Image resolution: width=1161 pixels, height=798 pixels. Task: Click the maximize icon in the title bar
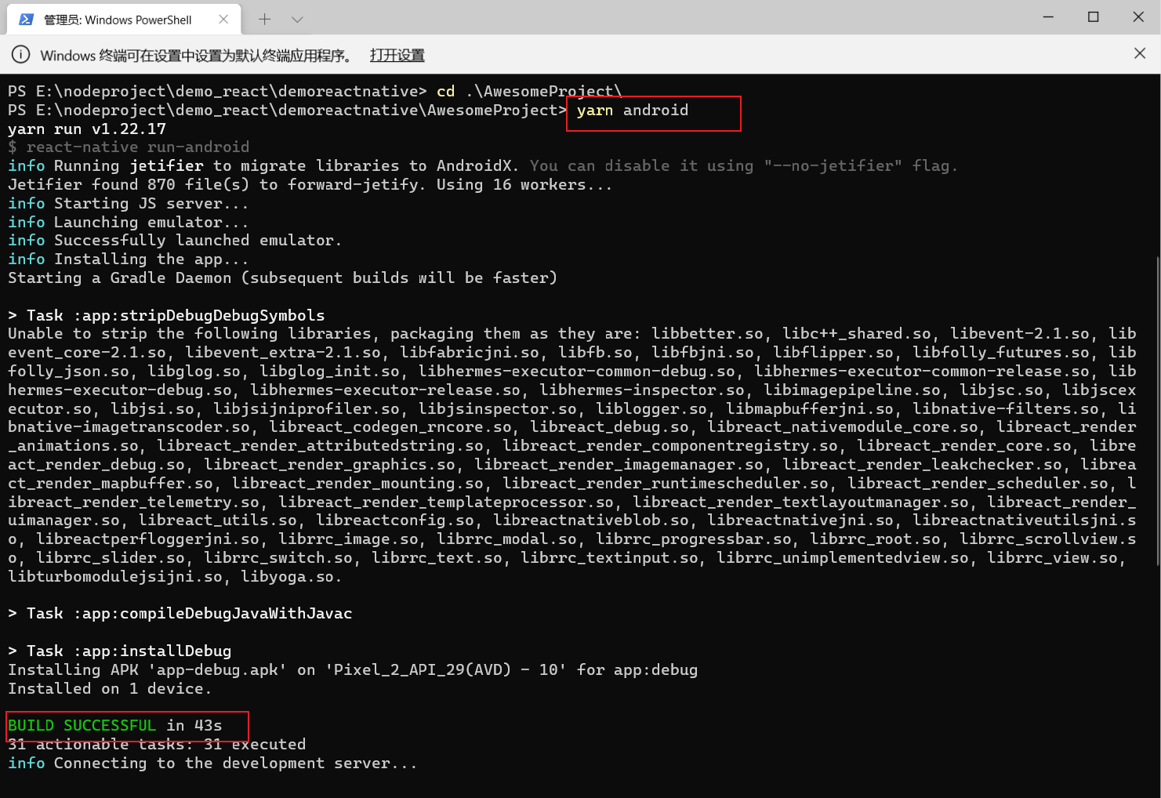[x=1094, y=16]
